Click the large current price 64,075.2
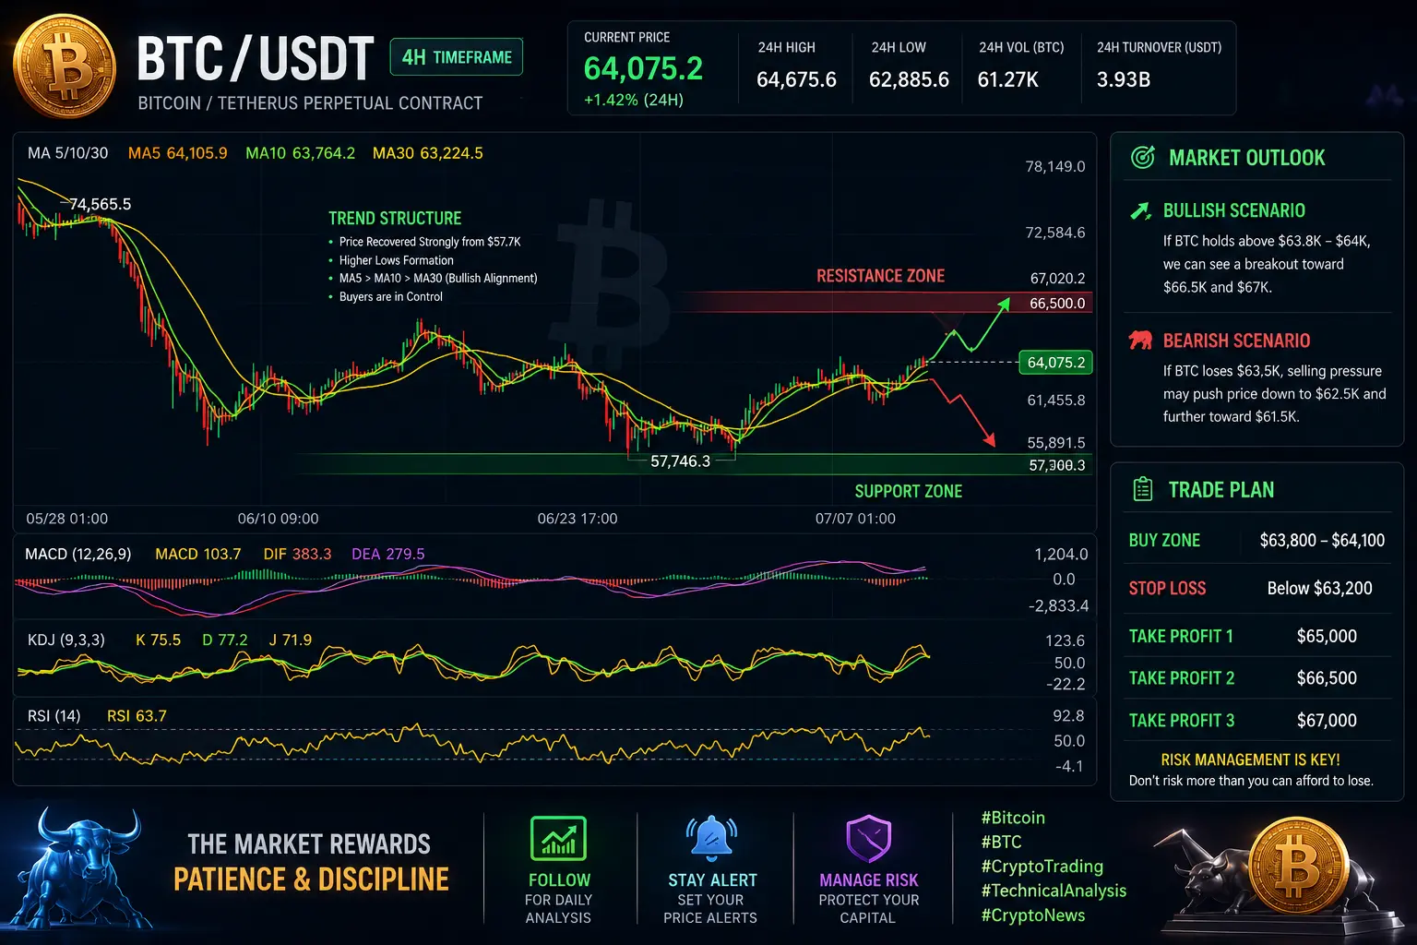 [643, 69]
